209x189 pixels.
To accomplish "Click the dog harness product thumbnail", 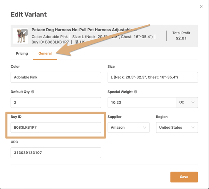I will 21,36.
